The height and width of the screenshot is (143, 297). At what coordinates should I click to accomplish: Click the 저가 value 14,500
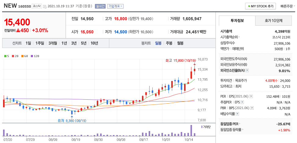click(x=120, y=32)
